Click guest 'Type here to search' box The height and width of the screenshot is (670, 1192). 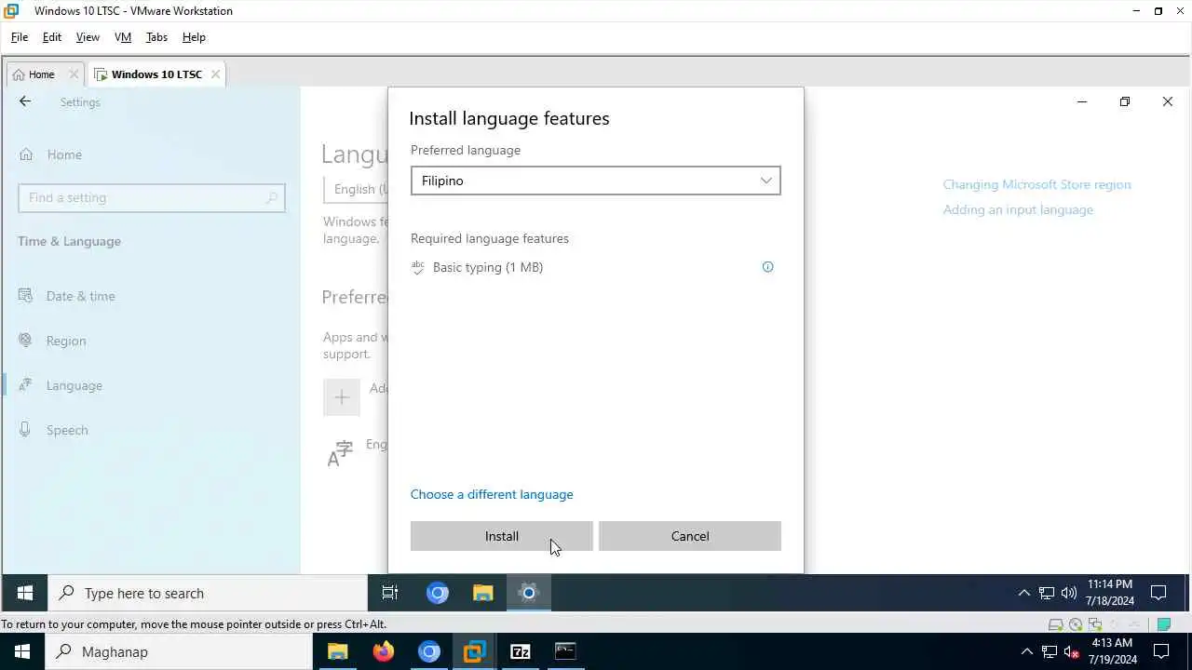[x=208, y=593]
